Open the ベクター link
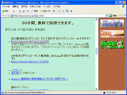 tap(16, 70)
